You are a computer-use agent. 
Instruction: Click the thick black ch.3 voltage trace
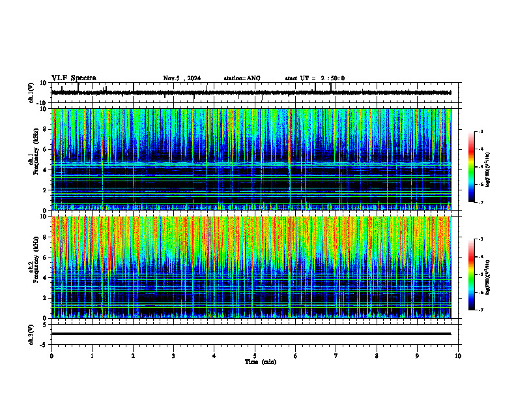[x=251, y=334]
